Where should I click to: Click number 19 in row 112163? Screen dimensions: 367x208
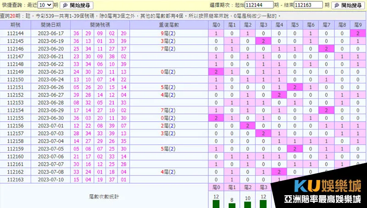pyautogui.click(x=100, y=180)
